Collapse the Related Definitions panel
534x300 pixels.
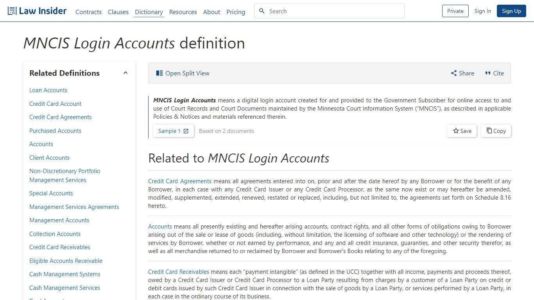tap(125, 73)
